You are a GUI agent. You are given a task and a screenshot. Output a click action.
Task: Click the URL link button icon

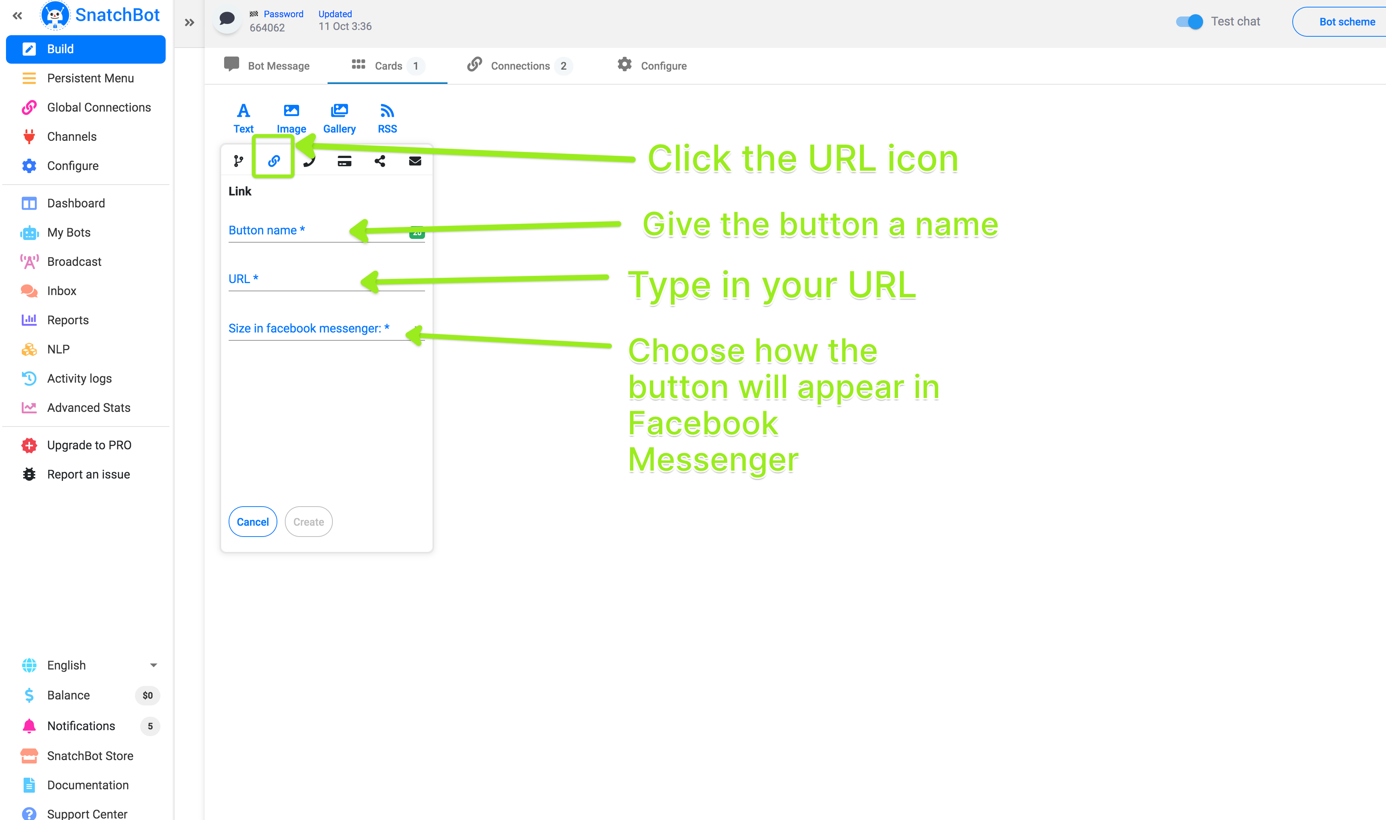tap(274, 161)
